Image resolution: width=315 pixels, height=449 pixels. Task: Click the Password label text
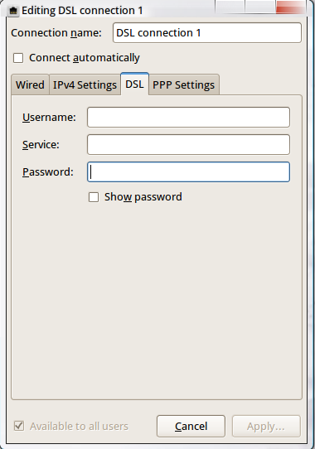(48, 171)
